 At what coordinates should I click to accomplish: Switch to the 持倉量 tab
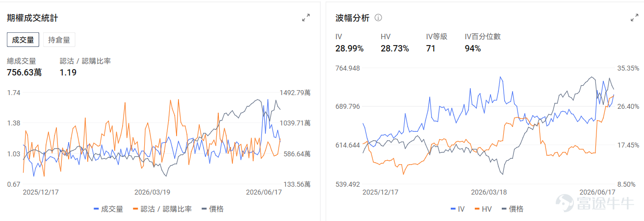pos(59,40)
